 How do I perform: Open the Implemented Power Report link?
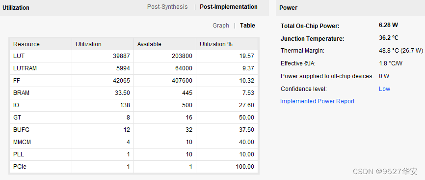pos(317,101)
